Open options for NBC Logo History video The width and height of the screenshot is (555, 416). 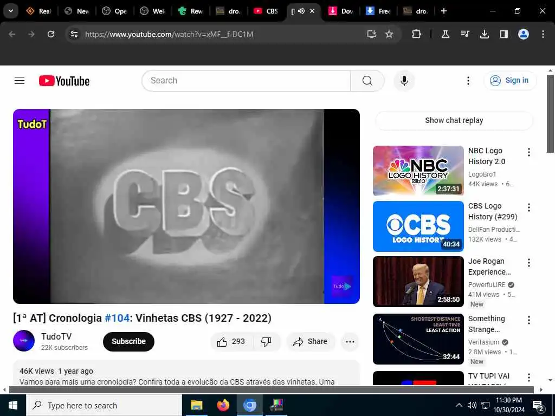pos(529,152)
